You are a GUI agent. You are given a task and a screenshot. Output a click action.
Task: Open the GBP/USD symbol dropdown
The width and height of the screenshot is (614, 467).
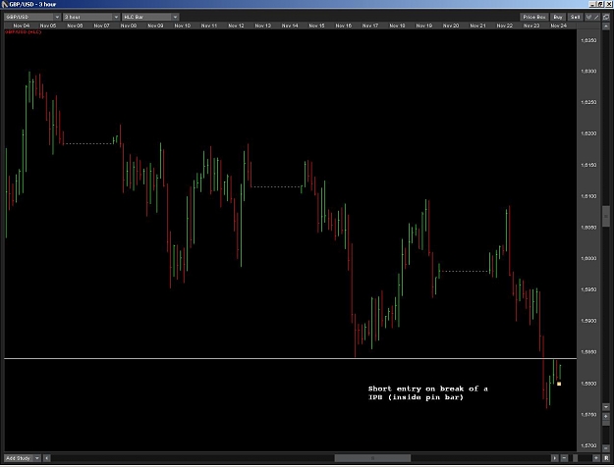[x=32, y=17]
